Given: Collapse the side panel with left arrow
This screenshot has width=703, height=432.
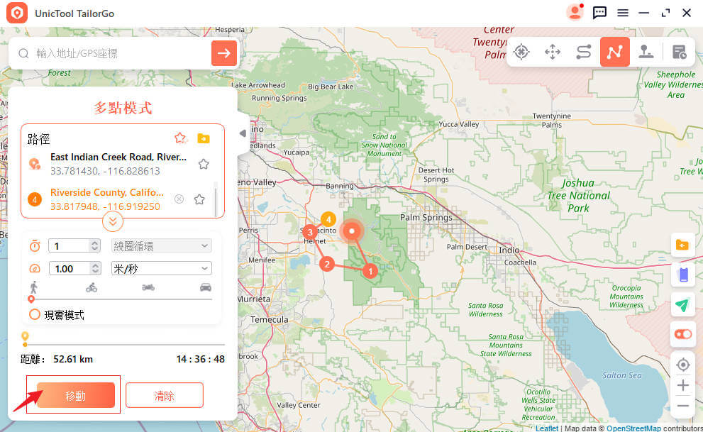Looking at the screenshot, I should coord(243,133).
